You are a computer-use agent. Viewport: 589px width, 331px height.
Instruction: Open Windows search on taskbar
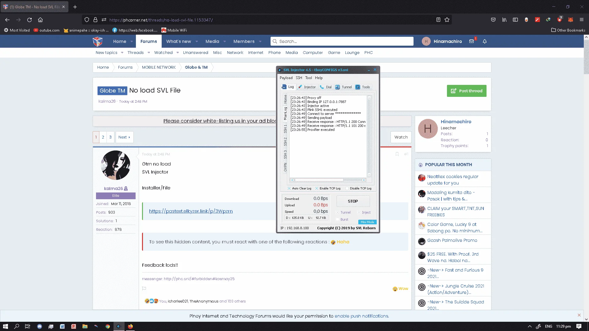[17, 326]
